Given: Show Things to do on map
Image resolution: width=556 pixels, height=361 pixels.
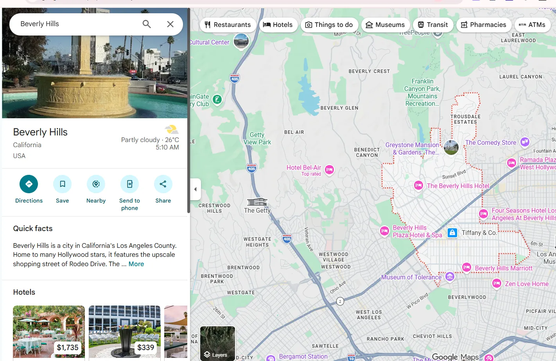Looking at the screenshot, I should [x=329, y=25].
